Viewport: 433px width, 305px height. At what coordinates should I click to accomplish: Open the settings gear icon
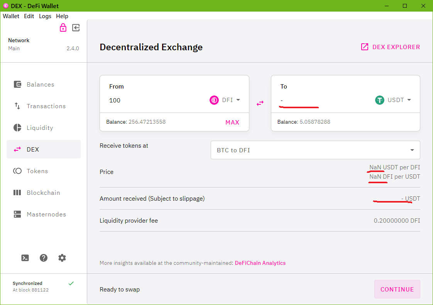pos(62,258)
